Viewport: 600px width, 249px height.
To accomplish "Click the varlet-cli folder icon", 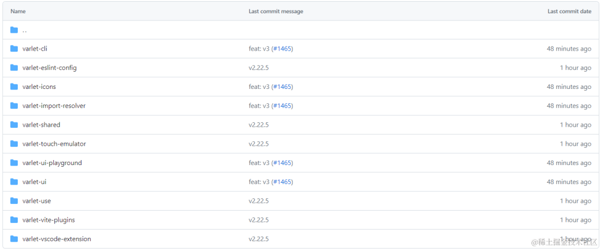I will point(14,49).
